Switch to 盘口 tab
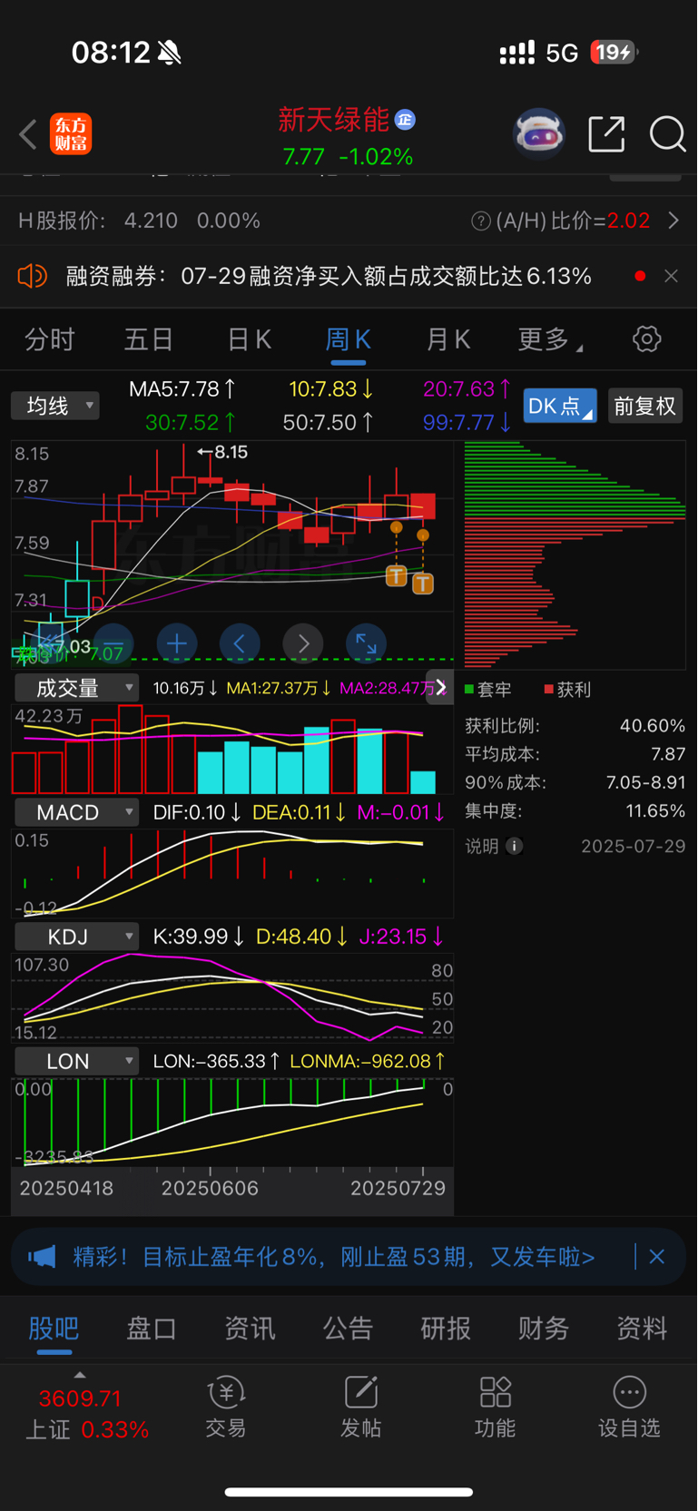698x1511 pixels. click(x=152, y=1329)
